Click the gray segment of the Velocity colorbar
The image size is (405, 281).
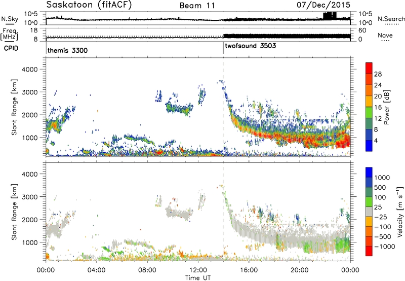click(369, 212)
